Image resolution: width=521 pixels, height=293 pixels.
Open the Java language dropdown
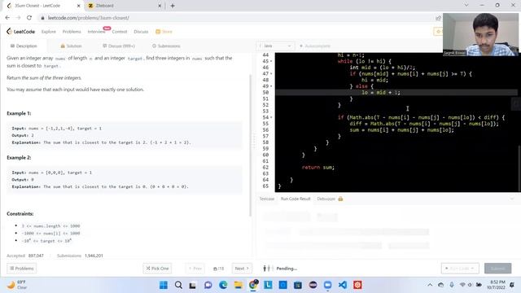(x=275, y=46)
